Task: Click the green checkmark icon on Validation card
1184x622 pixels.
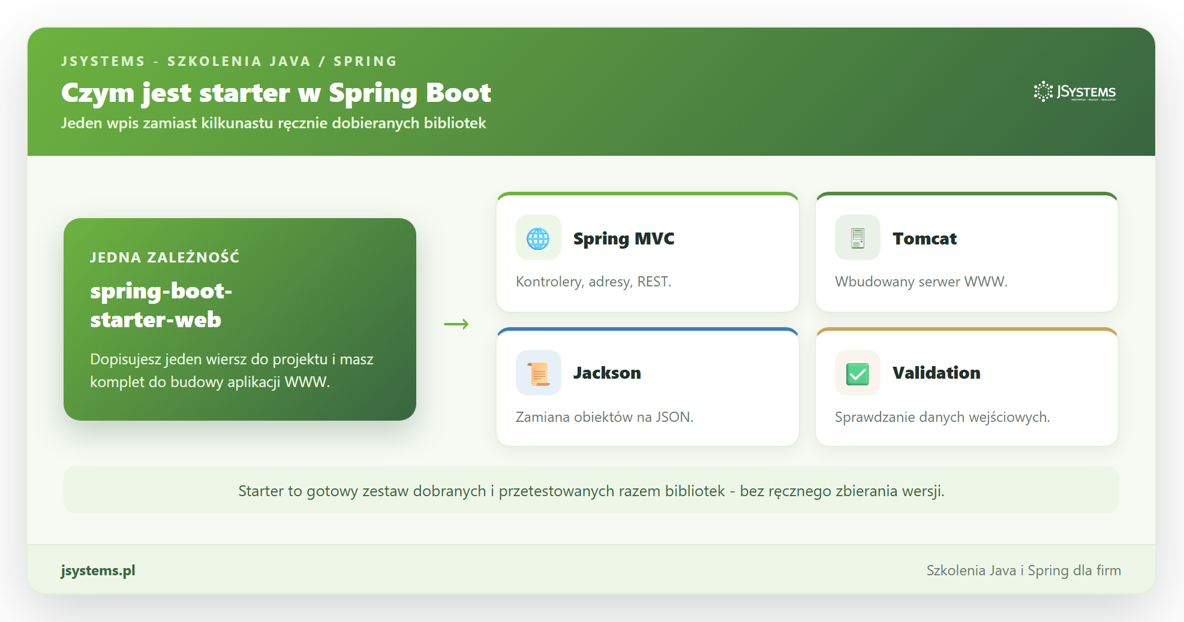Action: coord(858,373)
